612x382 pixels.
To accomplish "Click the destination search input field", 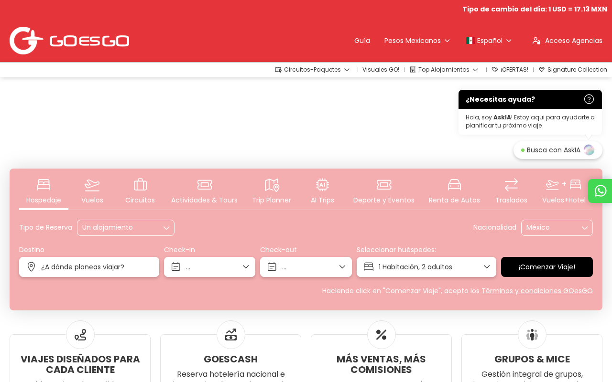I will coord(89,267).
